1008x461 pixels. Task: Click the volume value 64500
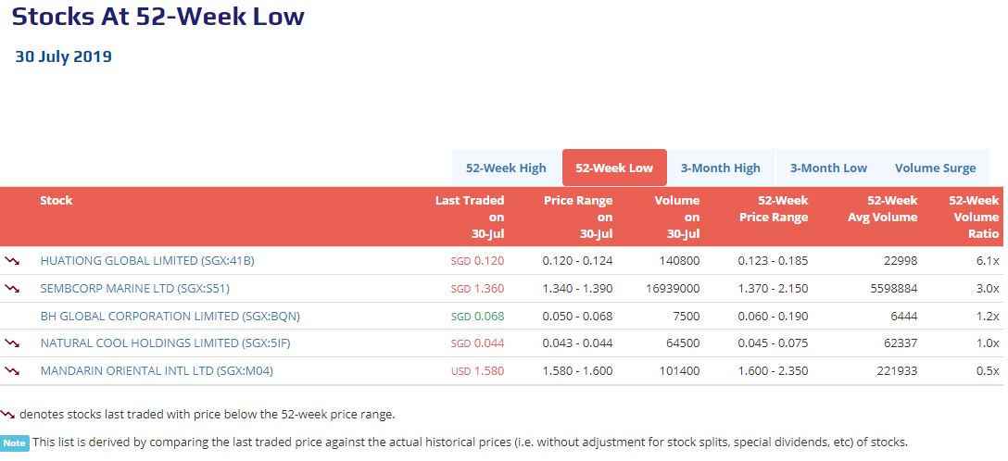683,343
